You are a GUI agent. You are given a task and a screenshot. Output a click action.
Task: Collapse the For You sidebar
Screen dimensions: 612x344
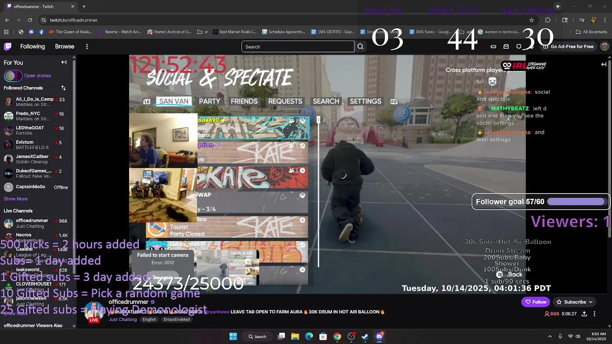(x=64, y=62)
